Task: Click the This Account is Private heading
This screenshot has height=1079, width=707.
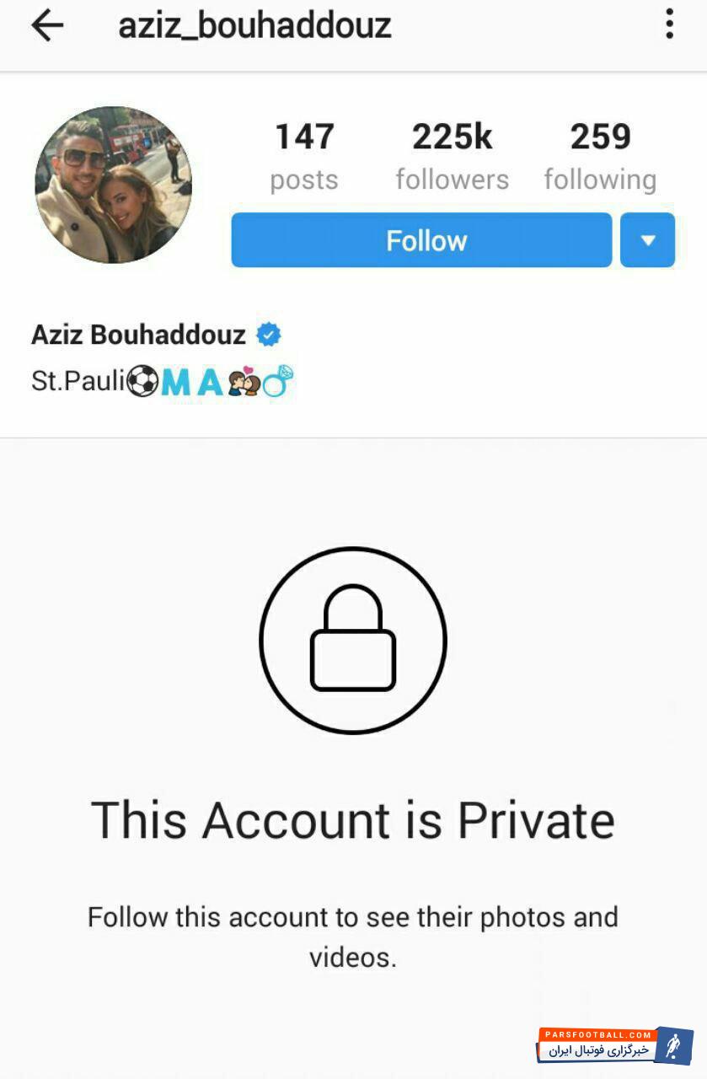Action: (353, 819)
